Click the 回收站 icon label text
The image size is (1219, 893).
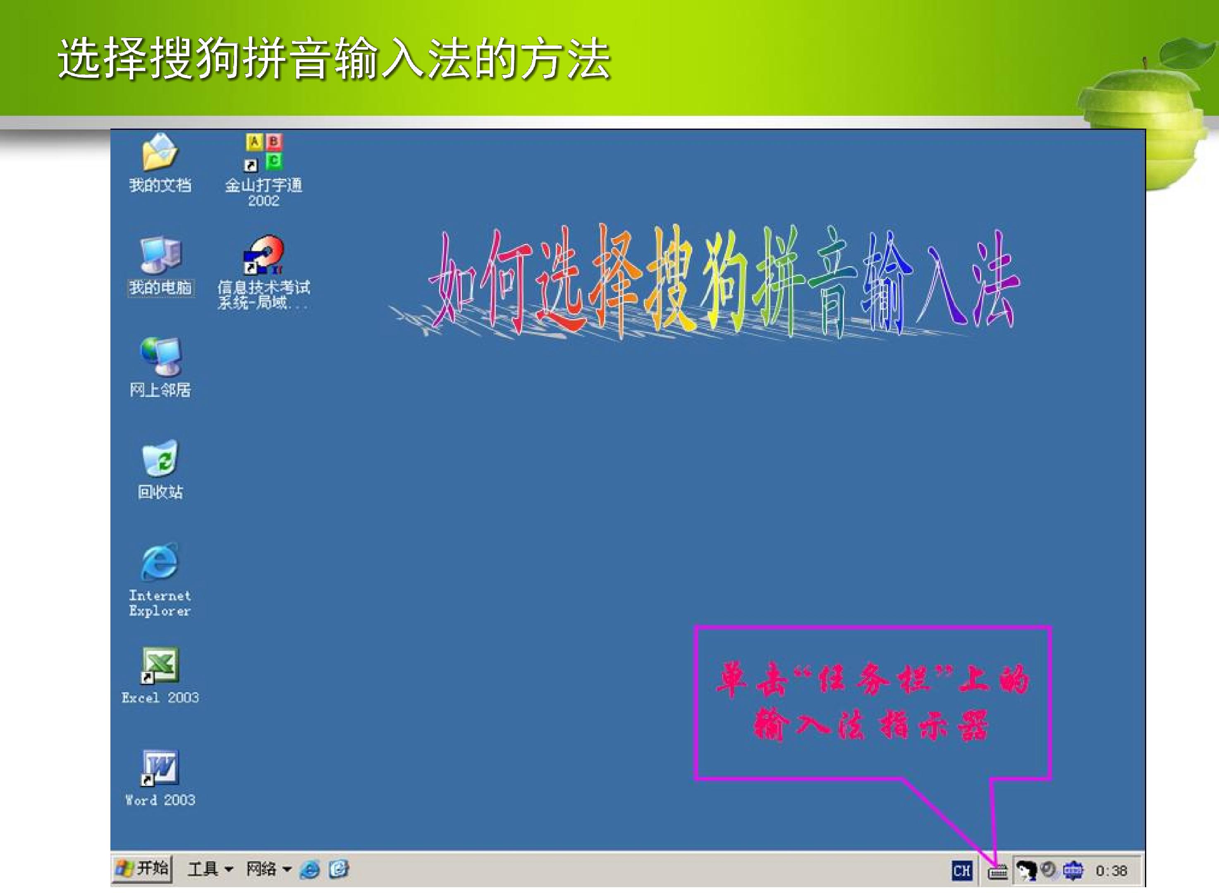point(160,492)
